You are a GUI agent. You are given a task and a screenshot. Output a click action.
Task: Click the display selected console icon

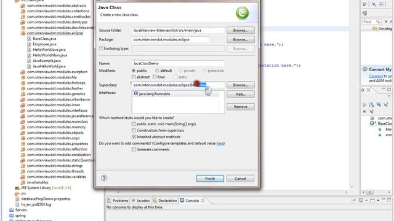(x=361, y=201)
